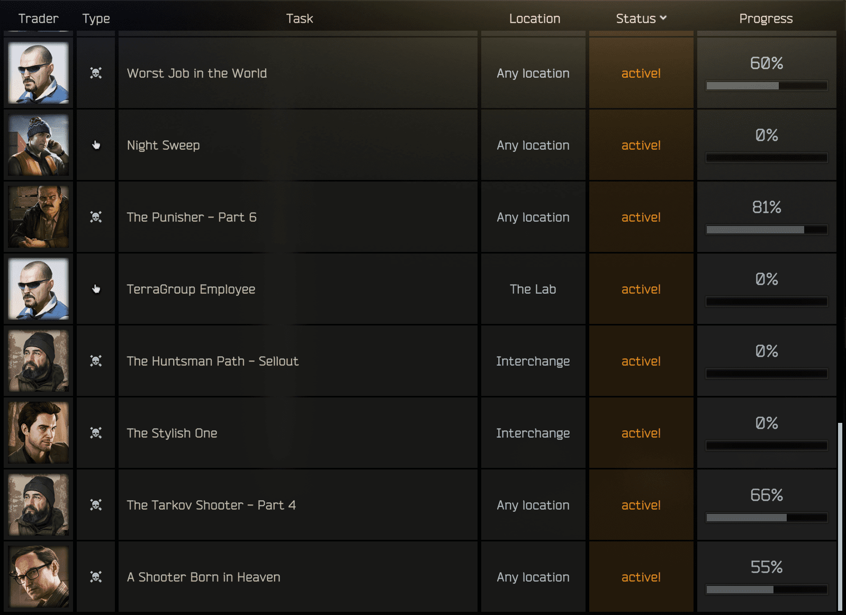Open the Night Sweep task

[x=163, y=146]
